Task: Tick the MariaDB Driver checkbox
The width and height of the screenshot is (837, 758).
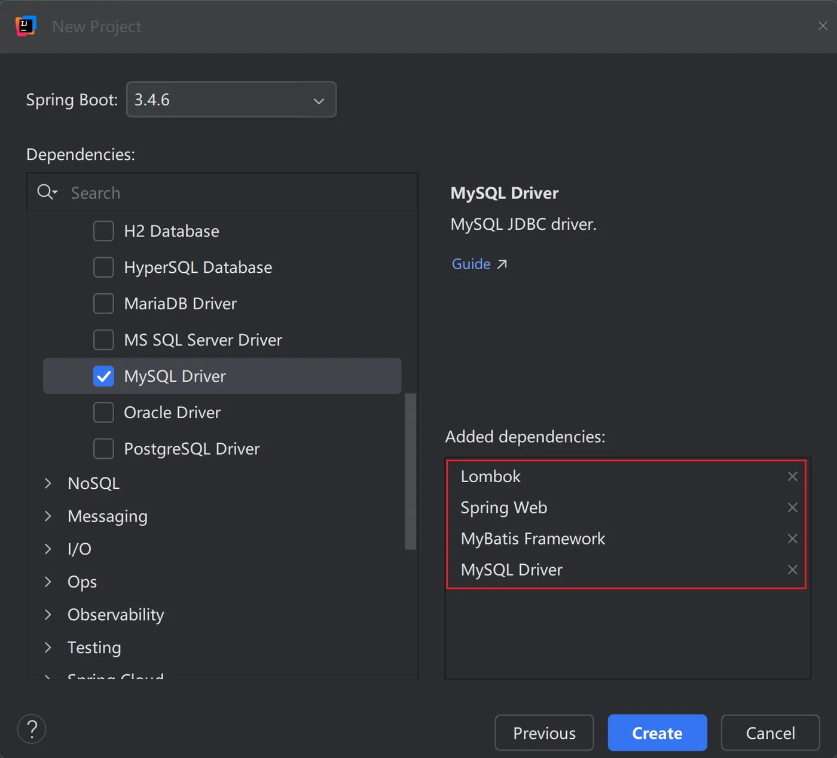Action: click(x=103, y=303)
